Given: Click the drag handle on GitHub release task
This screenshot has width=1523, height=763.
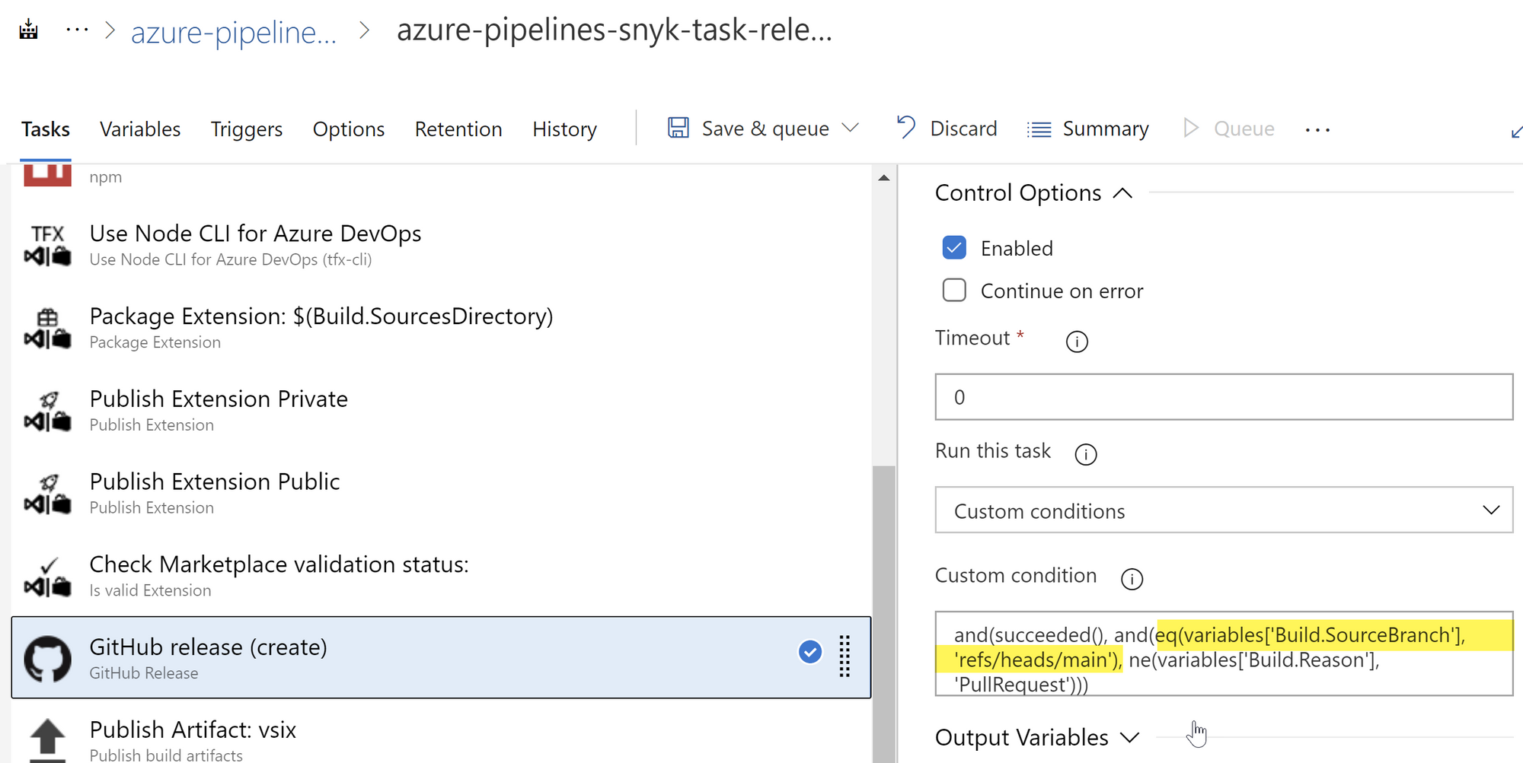Looking at the screenshot, I should (845, 656).
